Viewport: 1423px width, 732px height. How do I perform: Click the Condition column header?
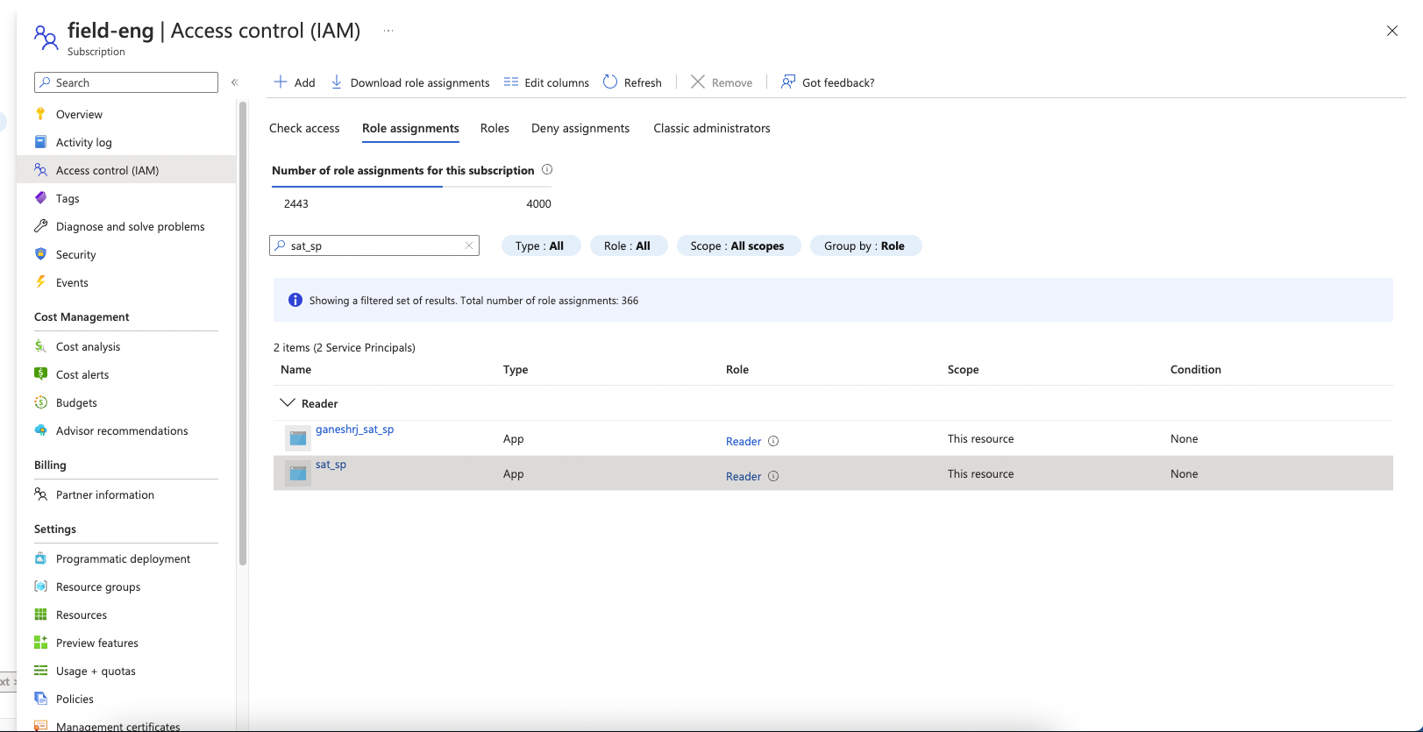click(1195, 369)
